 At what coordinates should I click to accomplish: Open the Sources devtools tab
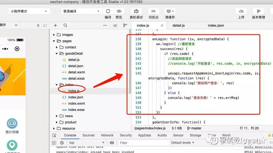(x=88, y=135)
